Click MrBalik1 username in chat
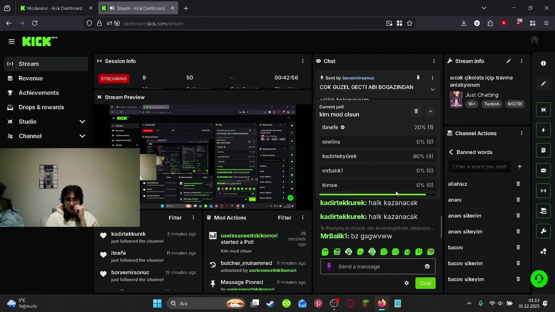This screenshot has width=555, height=312. pos(334,236)
